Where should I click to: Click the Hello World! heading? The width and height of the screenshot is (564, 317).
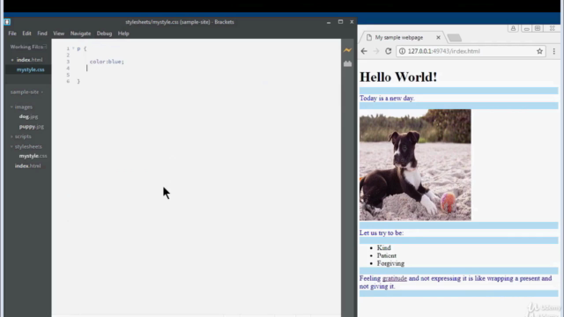[398, 77]
